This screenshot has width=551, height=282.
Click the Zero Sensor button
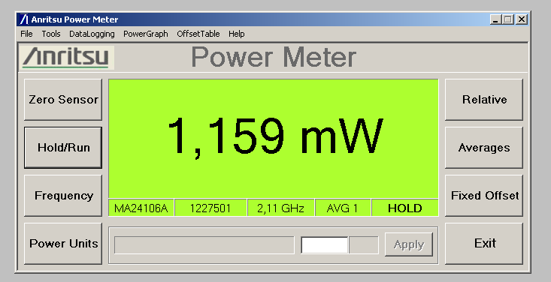coord(63,100)
